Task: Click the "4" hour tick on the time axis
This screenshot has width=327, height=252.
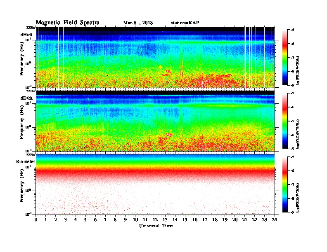Action: pos(76,220)
